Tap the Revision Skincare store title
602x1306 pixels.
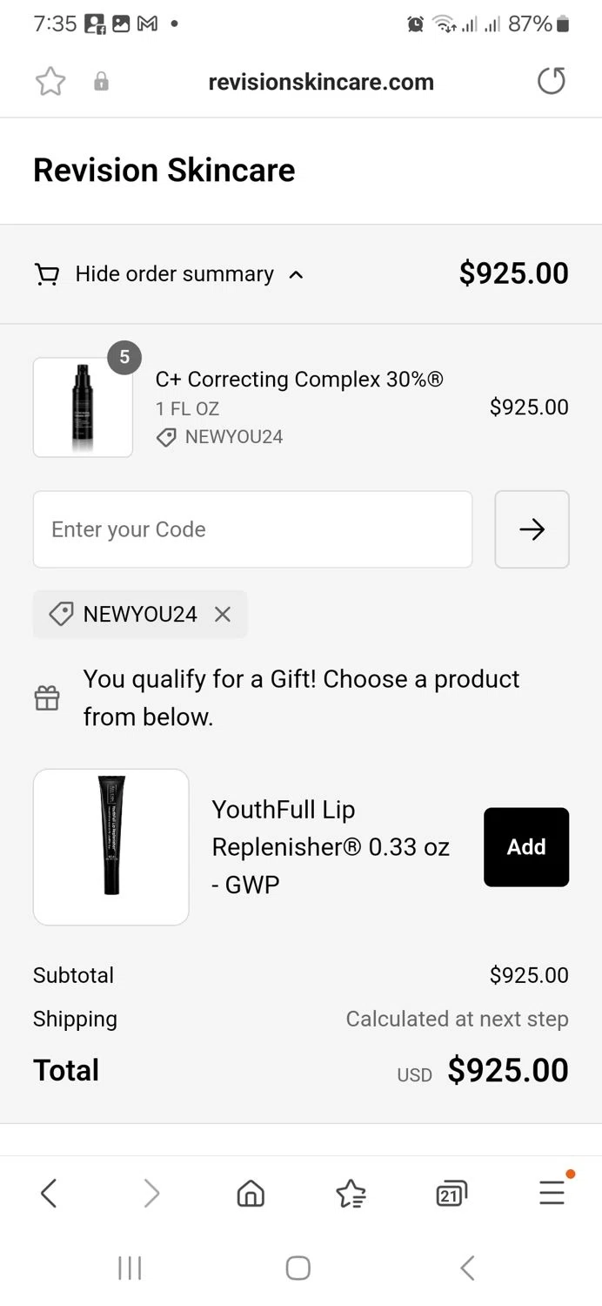(x=164, y=170)
